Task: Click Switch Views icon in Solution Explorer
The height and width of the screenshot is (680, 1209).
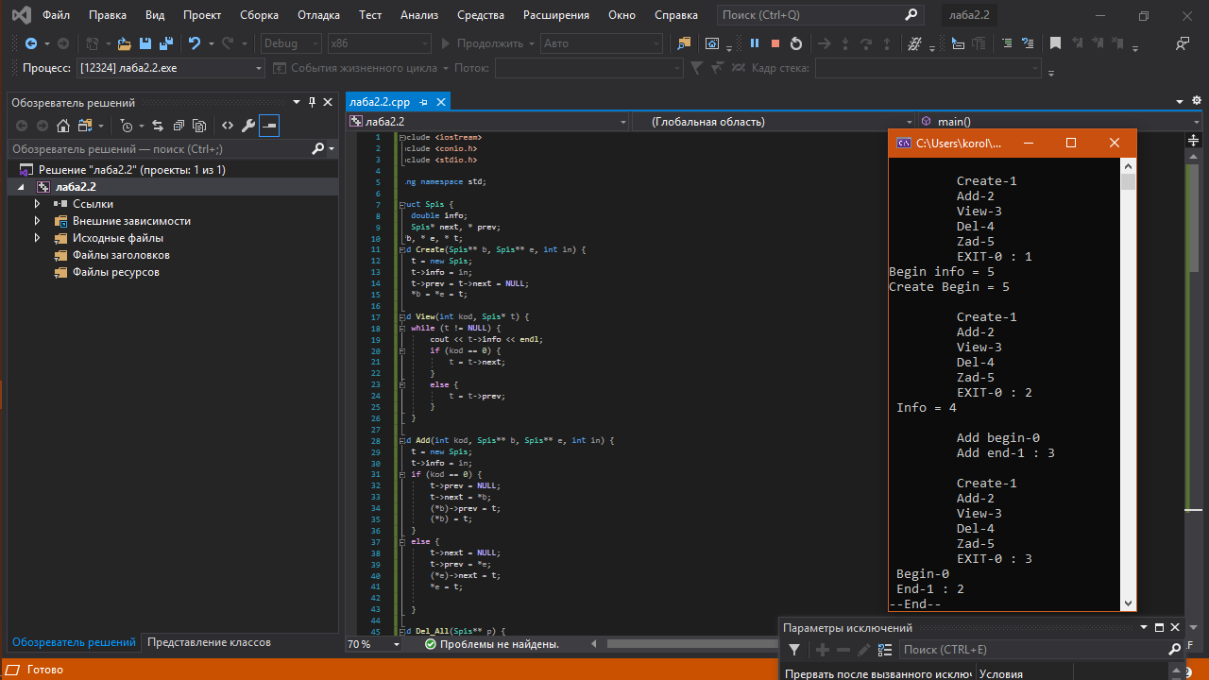Action: pyautogui.click(x=85, y=126)
